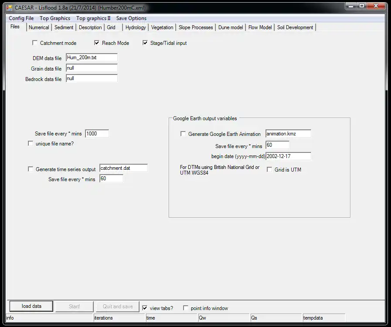This screenshot has width=391, height=327.
Task: Enable Generate Google Earth Animation checkbox
Action: pyautogui.click(x=183, y=134)
